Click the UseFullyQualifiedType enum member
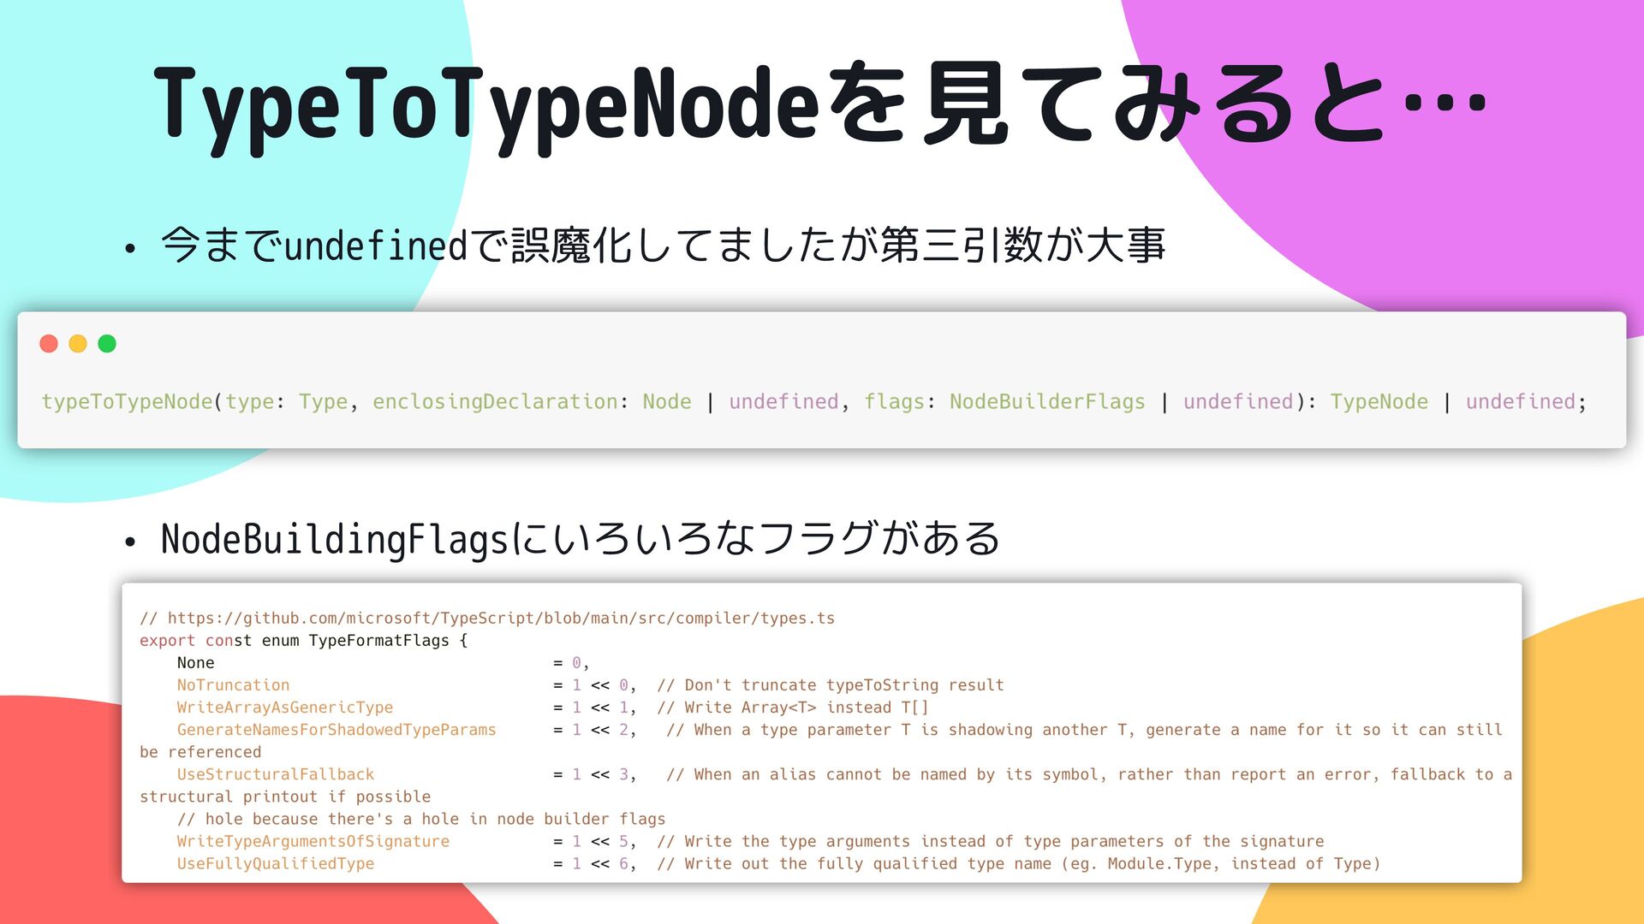Viewport: 1644px width, 924px height. [275, 863]
